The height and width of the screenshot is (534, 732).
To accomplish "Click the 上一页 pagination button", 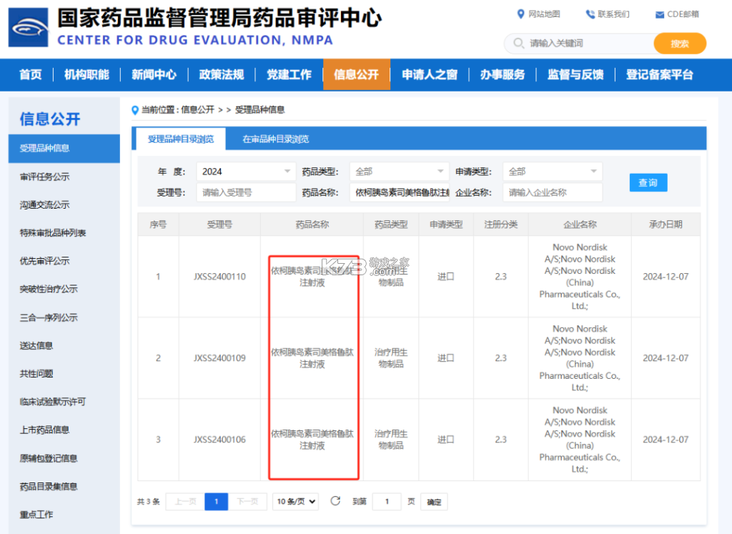I will (x=185, y=502).
